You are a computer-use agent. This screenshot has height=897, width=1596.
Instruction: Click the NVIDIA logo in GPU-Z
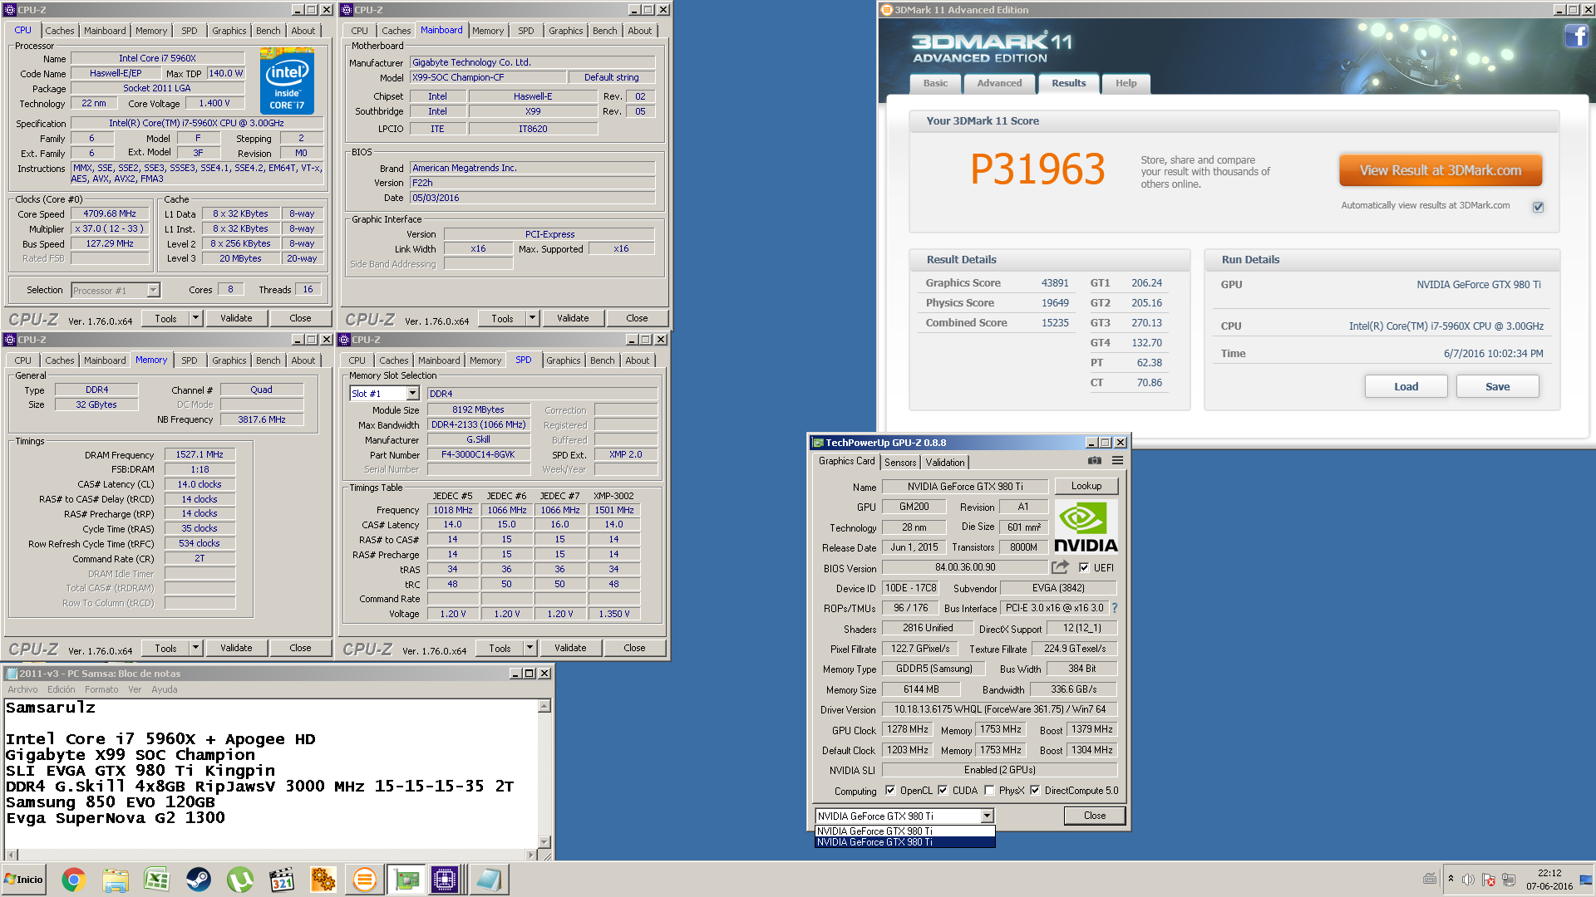click(x=1086, y=527)
